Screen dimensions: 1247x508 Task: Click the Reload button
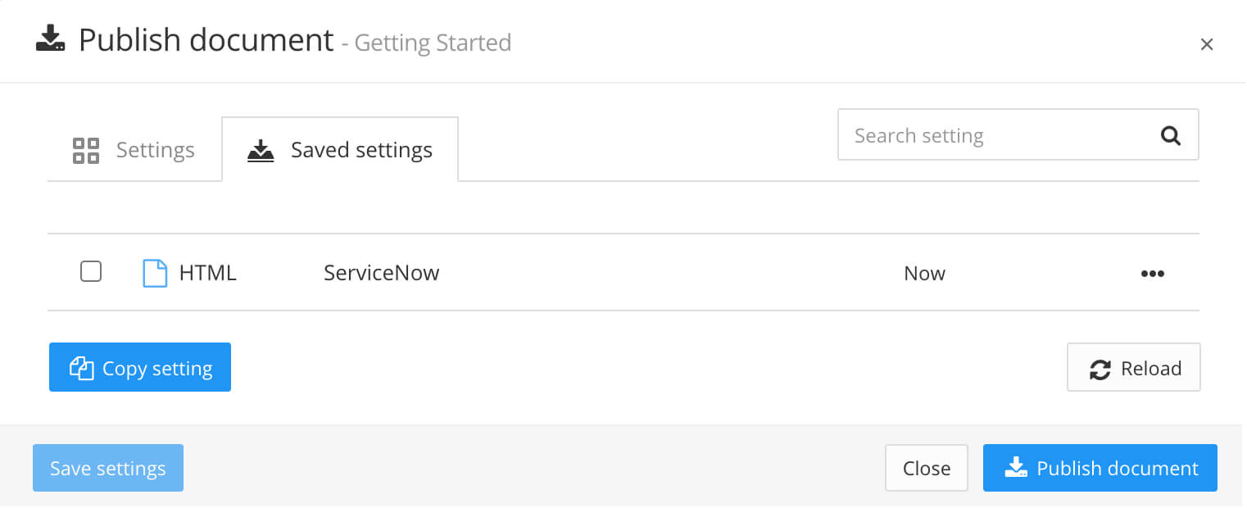[1133, 367]
